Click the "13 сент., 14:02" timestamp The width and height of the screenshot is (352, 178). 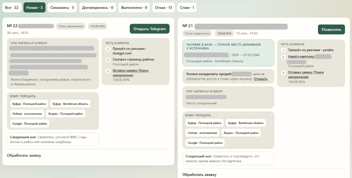(247, 33)
